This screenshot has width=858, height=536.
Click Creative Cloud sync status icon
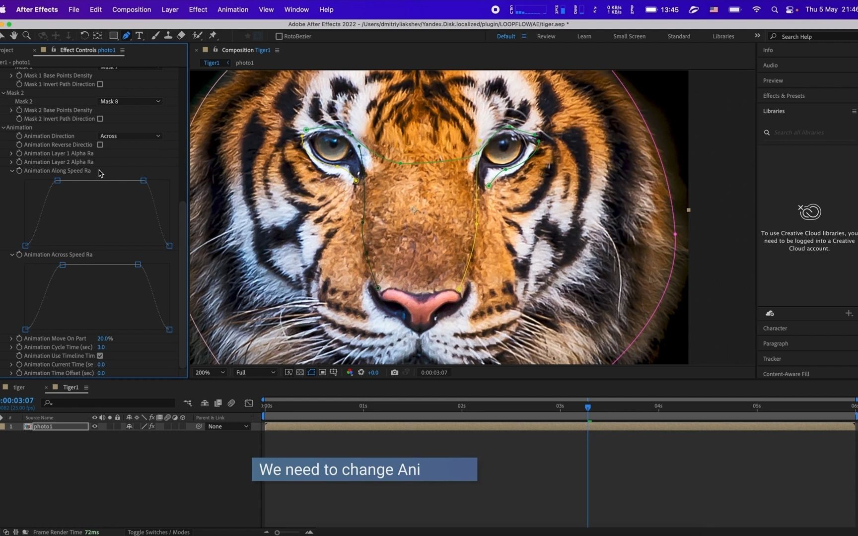tap(770, 313)
